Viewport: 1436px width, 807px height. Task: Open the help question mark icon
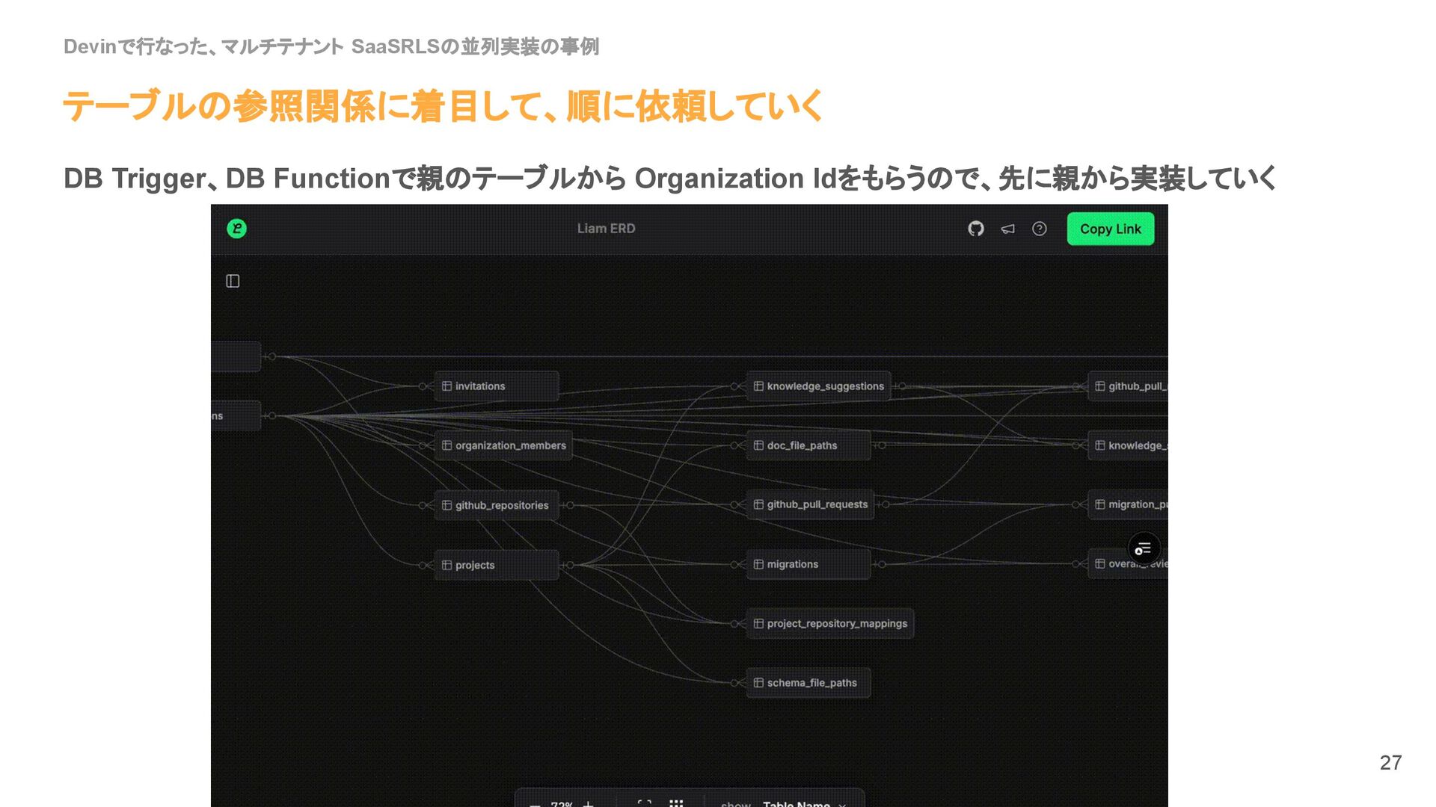click(1040, 229)
